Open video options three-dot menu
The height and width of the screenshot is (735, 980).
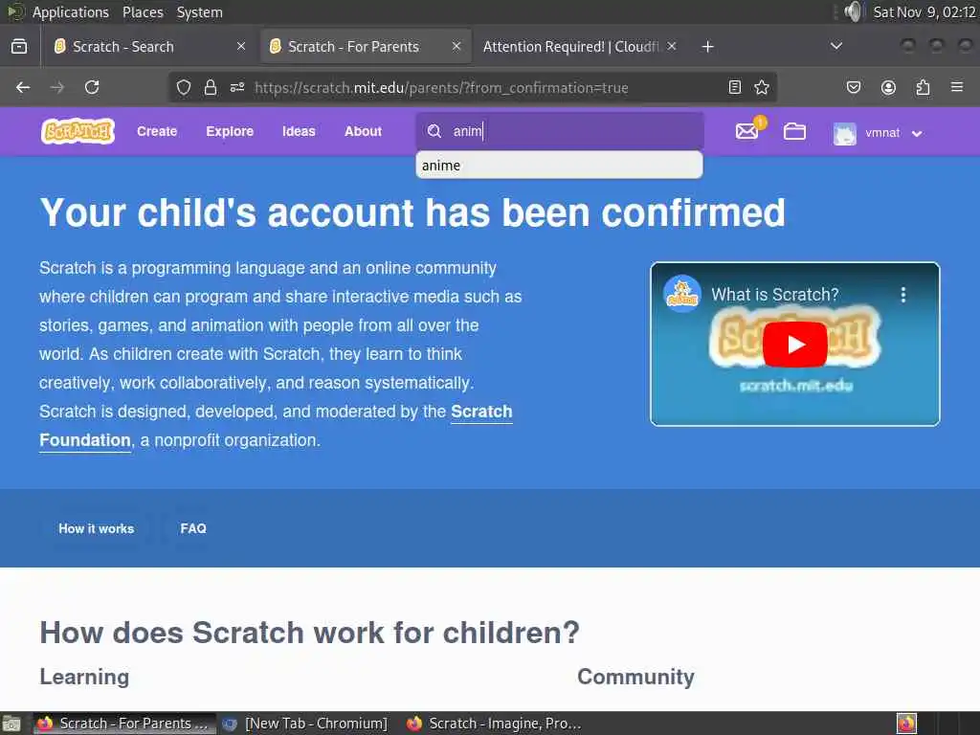pos(903,295)
